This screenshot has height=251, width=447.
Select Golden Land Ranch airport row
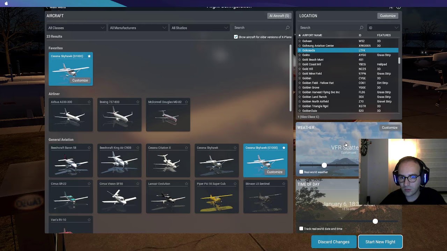click(x=347, y=97)
